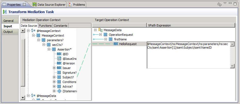Screen dimensions: 240x104
Task: Click into the XPath expression text box
Action: (188, 55)
